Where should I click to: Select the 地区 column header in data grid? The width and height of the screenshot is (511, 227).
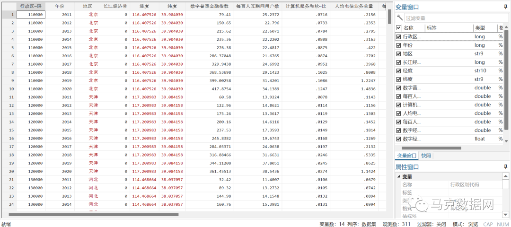[x=88, y=6]
